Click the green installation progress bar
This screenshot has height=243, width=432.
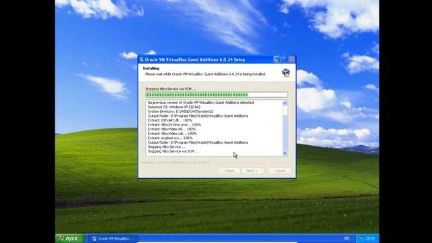click(217, 94)
